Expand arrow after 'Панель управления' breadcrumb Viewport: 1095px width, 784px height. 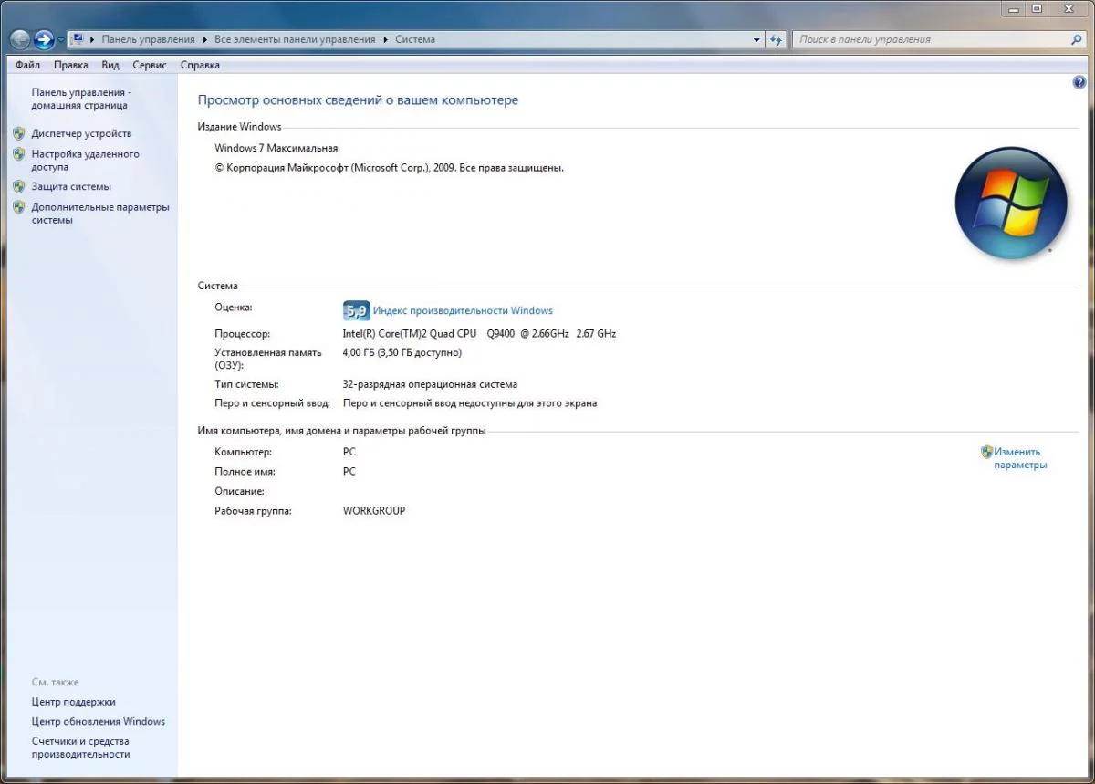pyautogui.click(x=204, y=39)
